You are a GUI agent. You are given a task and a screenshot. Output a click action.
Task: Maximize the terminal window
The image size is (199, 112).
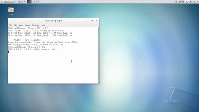(x=92, y=21)
